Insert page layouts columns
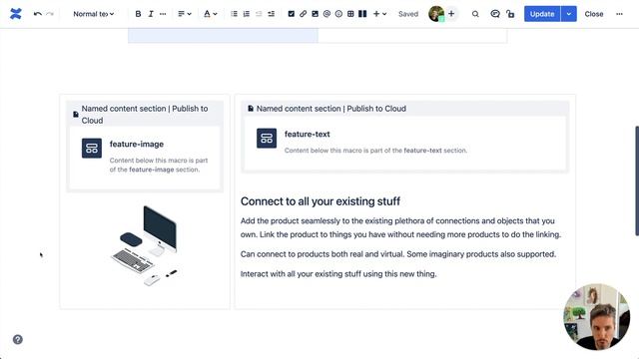This screenshot has height=359, width=639. (362, 14)
